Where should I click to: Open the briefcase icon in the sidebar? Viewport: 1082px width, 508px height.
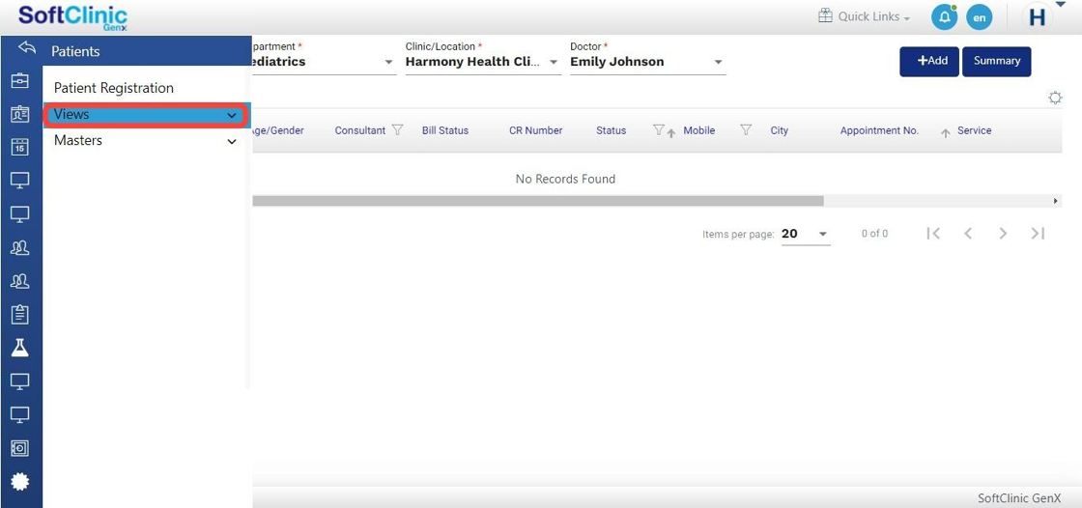point(20,81)
